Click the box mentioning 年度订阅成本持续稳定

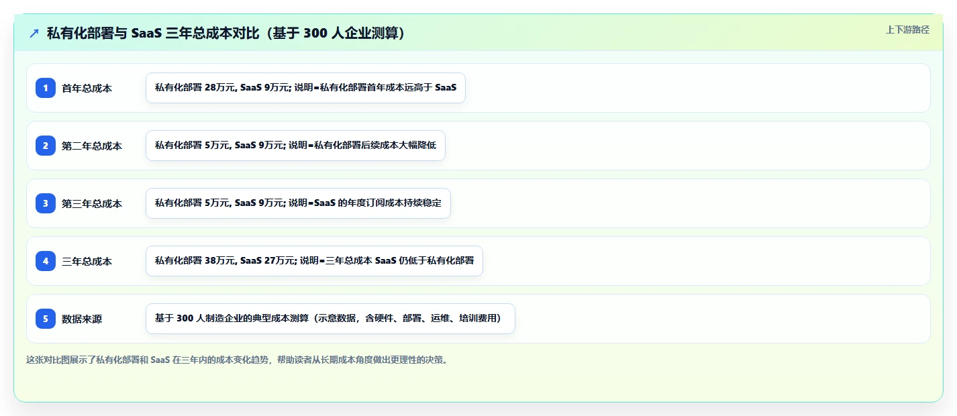pyautogui.click(x=298, y=203)
